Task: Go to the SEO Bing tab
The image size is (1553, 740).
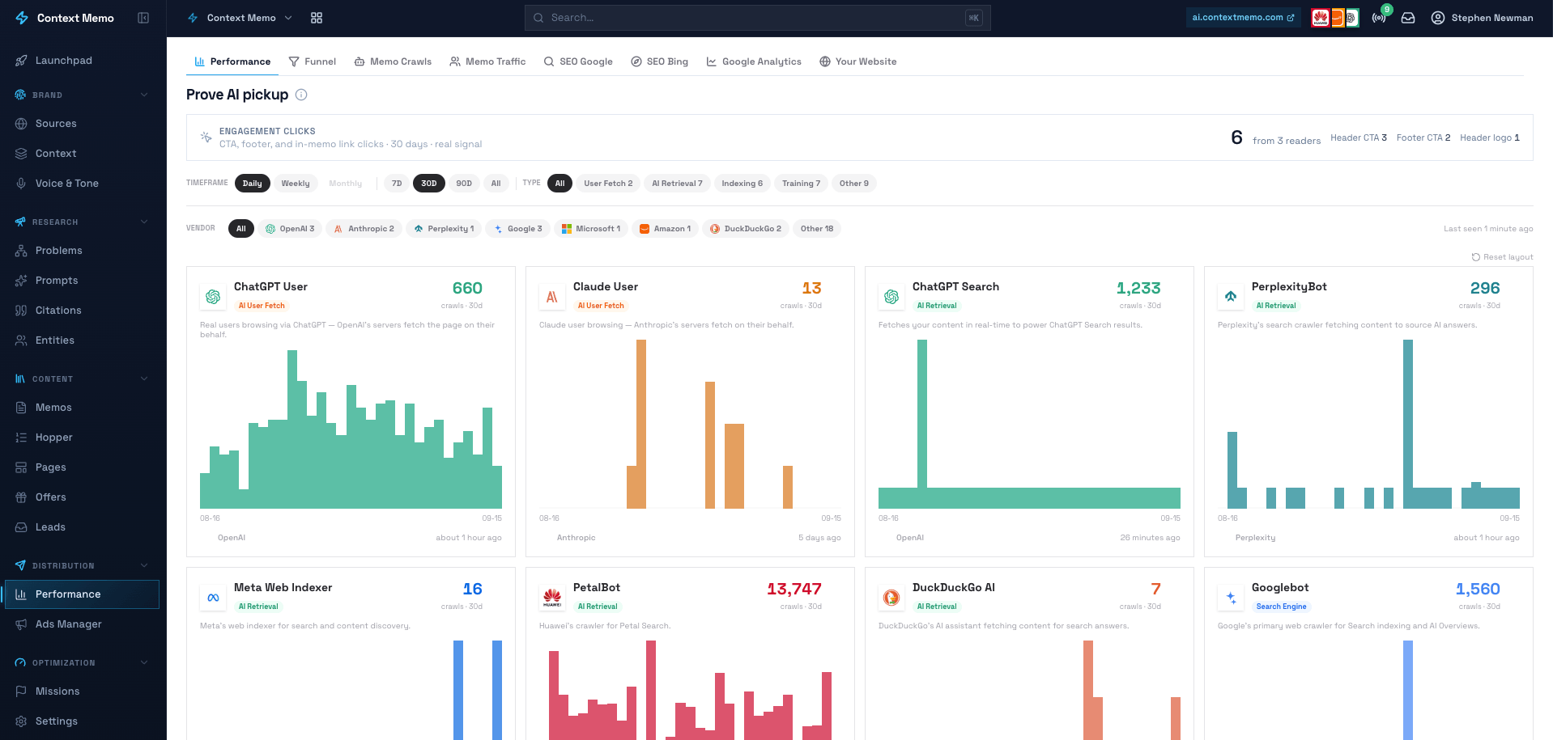Action: (659, 61)
